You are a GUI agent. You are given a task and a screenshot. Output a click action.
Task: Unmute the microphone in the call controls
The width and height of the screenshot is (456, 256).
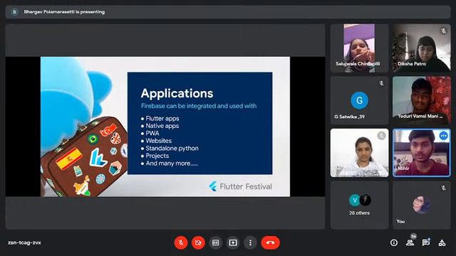(x=181, y=242)
